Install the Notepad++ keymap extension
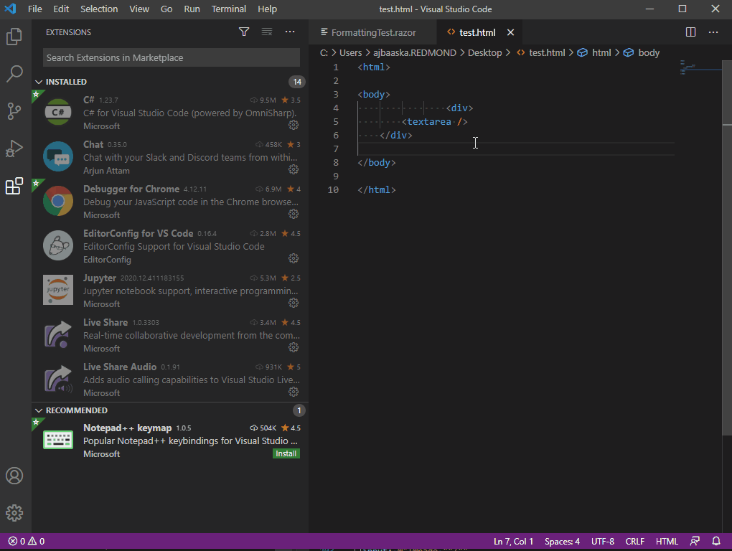 coord(286,453)
